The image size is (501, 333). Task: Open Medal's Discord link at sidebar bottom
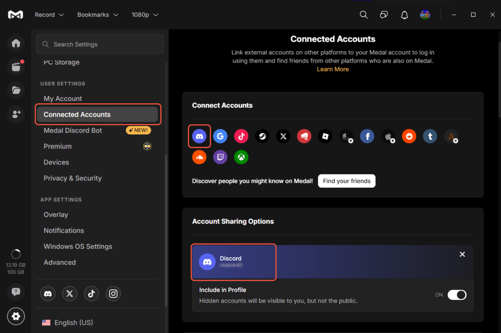(x=48, y=294)
